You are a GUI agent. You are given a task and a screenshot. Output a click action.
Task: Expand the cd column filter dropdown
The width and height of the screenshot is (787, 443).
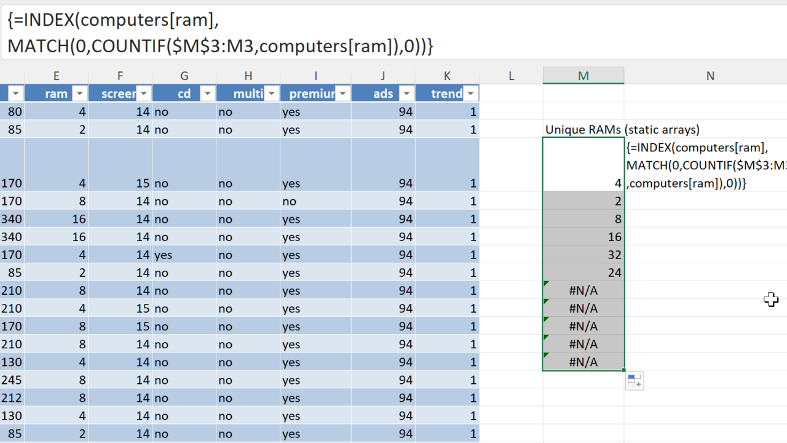tap(208, 94)
